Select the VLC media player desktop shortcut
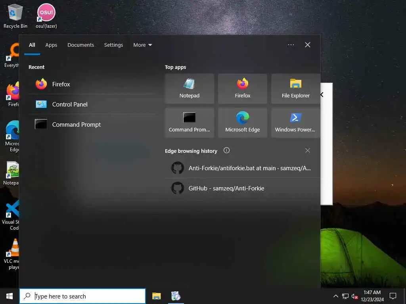 point(12,255)
